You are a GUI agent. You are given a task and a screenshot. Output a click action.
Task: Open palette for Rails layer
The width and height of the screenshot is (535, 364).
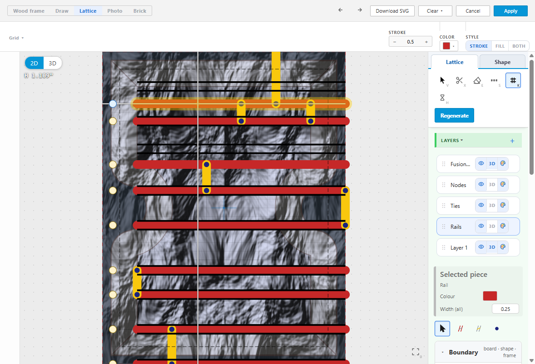click(x=503, y=226)
